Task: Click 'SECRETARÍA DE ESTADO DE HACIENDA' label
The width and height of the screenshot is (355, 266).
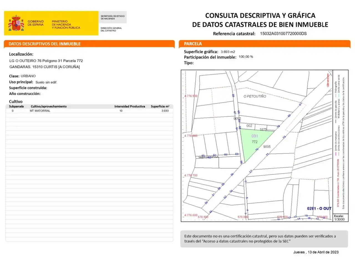Action: [x=112, y=17]
